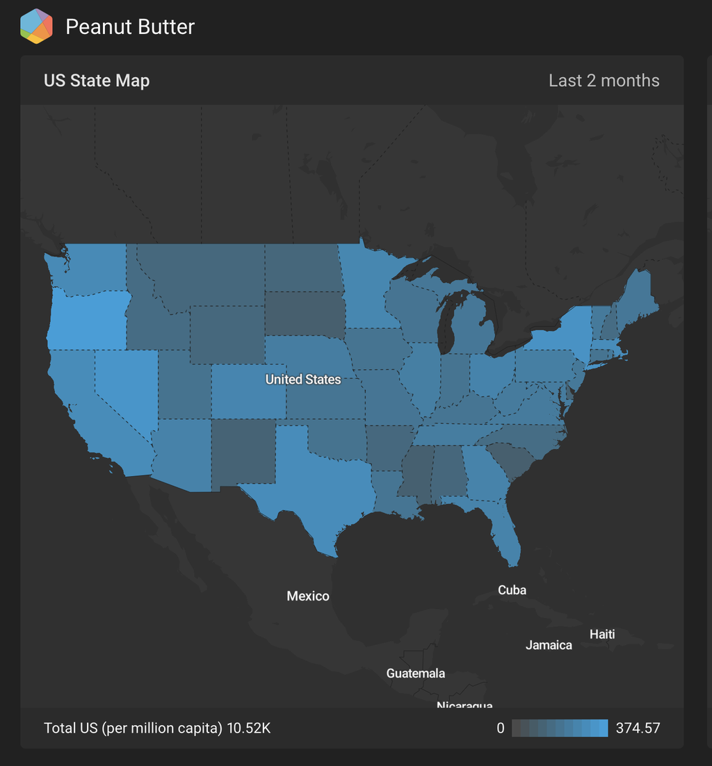Screen dimensions: 712x766
Task: Click the 374.57 legend maximum value
Action: [638, 728]
